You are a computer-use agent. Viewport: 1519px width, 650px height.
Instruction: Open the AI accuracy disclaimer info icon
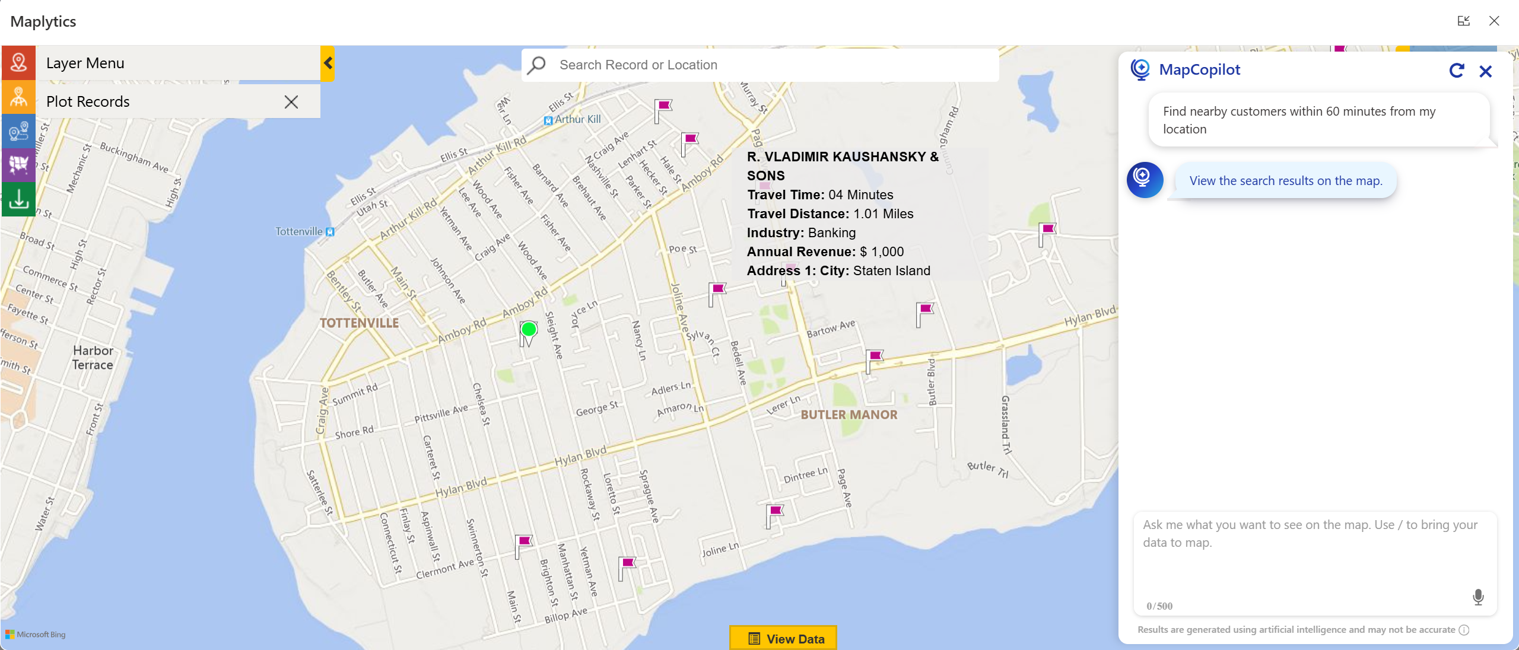tap(1465, 630)
